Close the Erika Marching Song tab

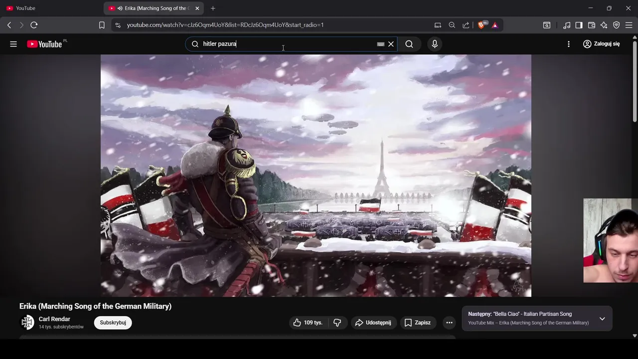coord(197,8)
